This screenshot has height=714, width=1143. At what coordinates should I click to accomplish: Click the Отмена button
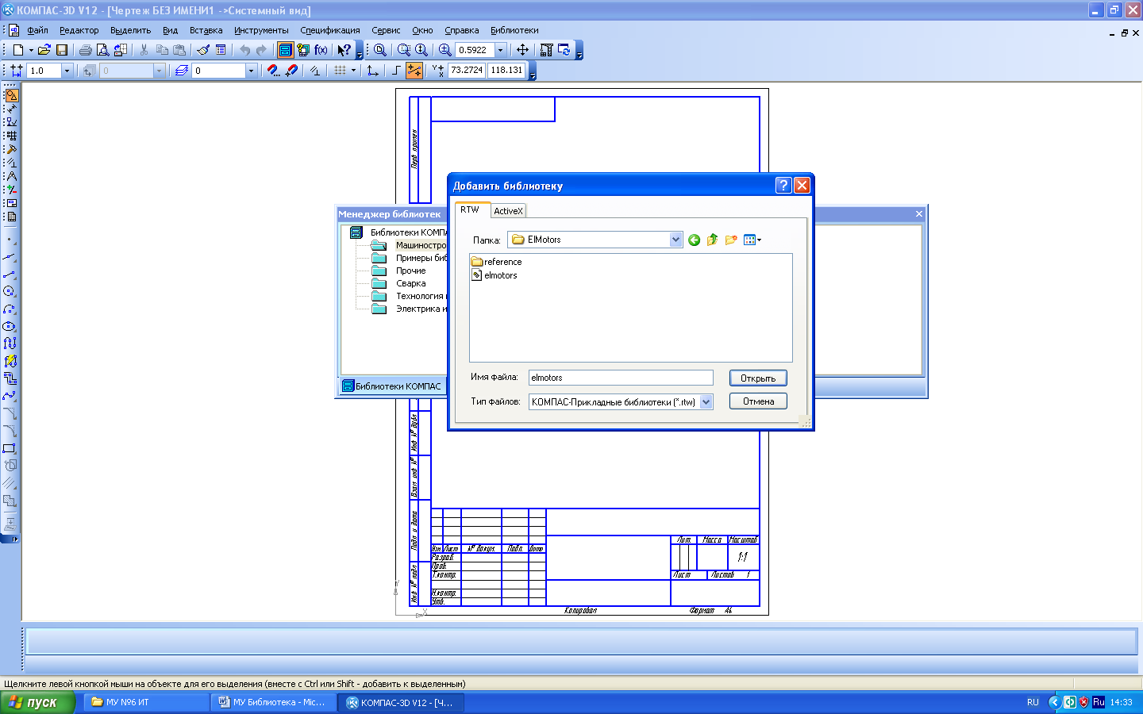pos(758,401)
